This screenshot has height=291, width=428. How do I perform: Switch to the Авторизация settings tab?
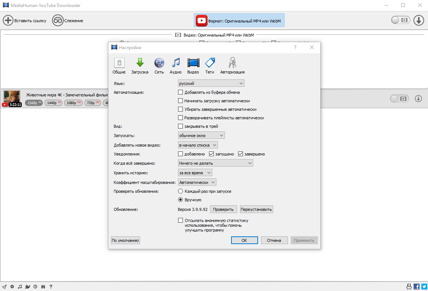click(x=232, y=66)
